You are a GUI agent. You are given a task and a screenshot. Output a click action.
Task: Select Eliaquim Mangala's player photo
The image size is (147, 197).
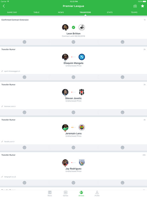(x=65, y=57)
